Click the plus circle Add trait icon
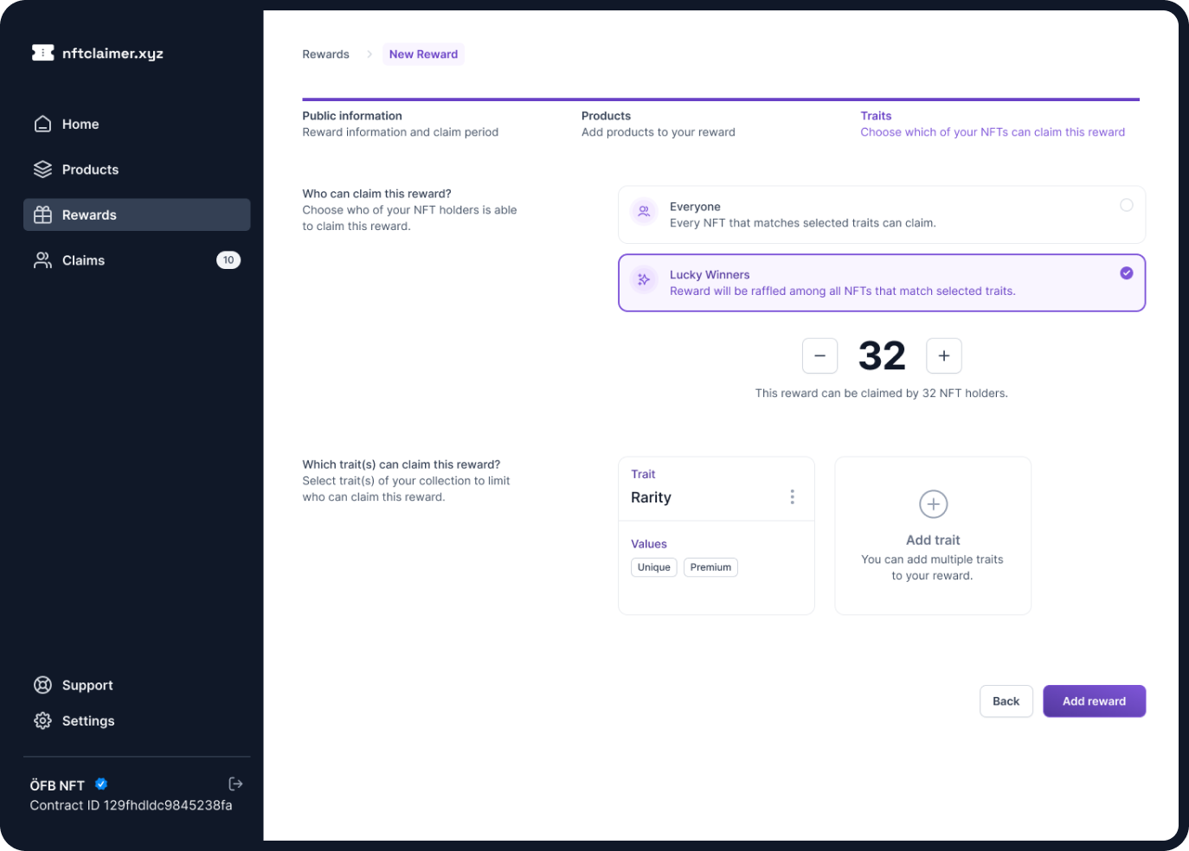Viewport: 1189px width, 851px height. point(933,504)
